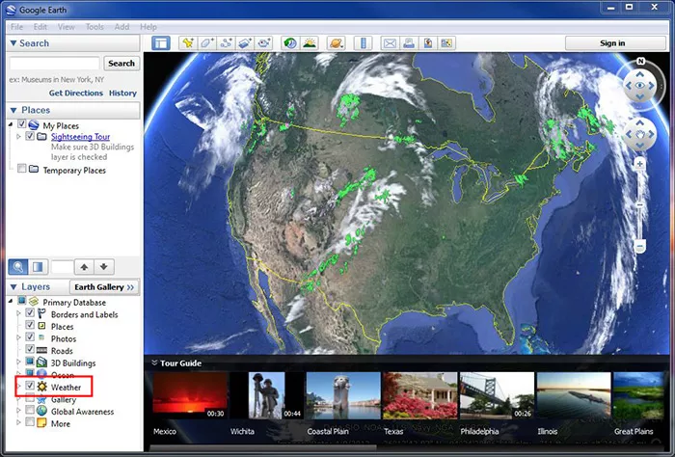Click the look-around eye joystick
The image size is (675, 457).
pyautogui.click(x=640, y=85)
